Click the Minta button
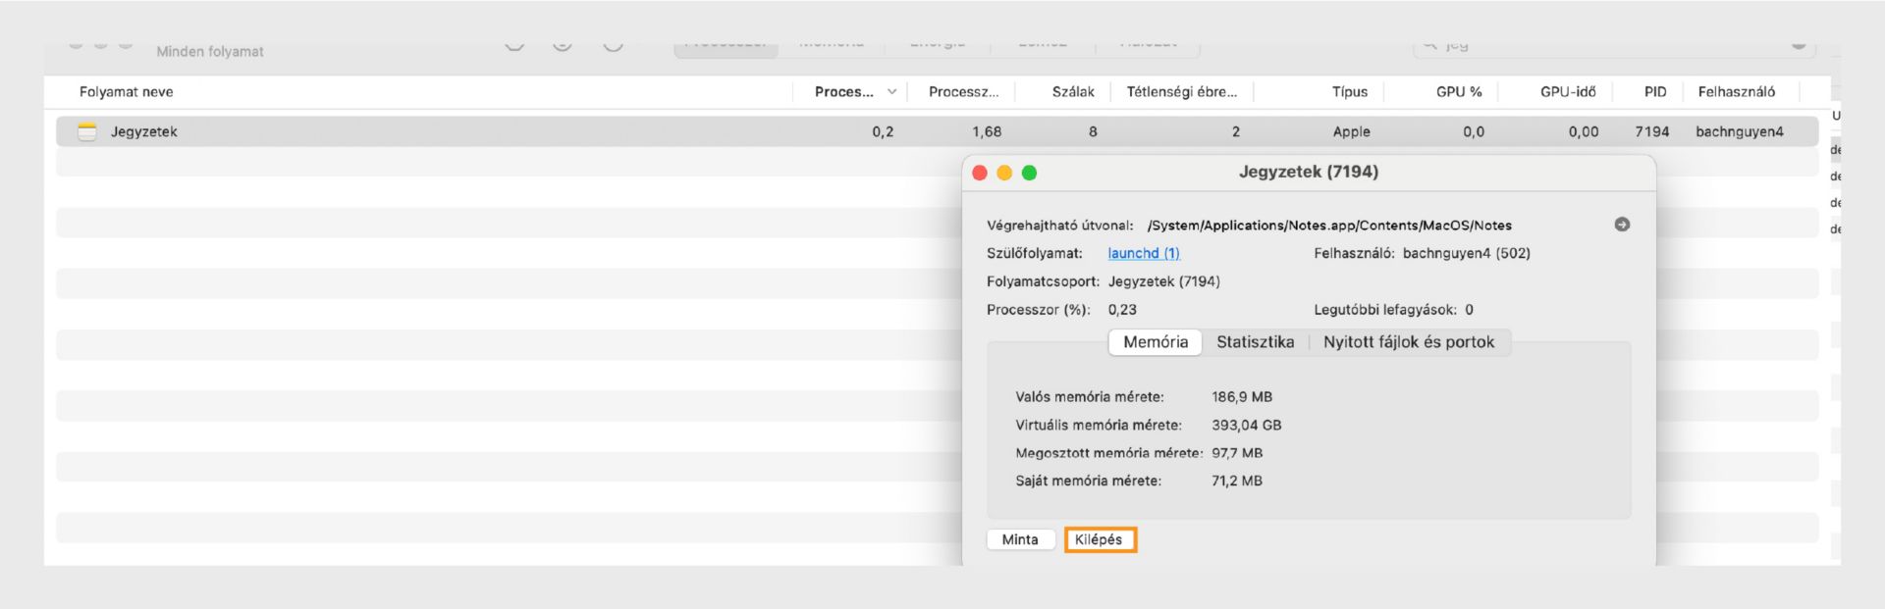 pyautogui.click(x=1020, y=539)
